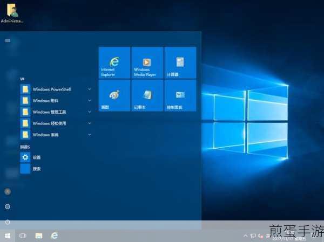Expand chevron beside Windows 轻松使用
Viewport: 324px width, 242px height.
click(x=89, y=123)
